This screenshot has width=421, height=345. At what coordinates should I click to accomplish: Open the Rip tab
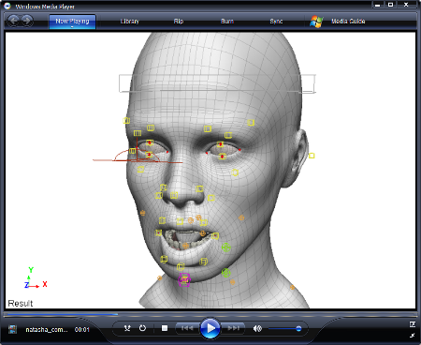(x=179, y=22)
